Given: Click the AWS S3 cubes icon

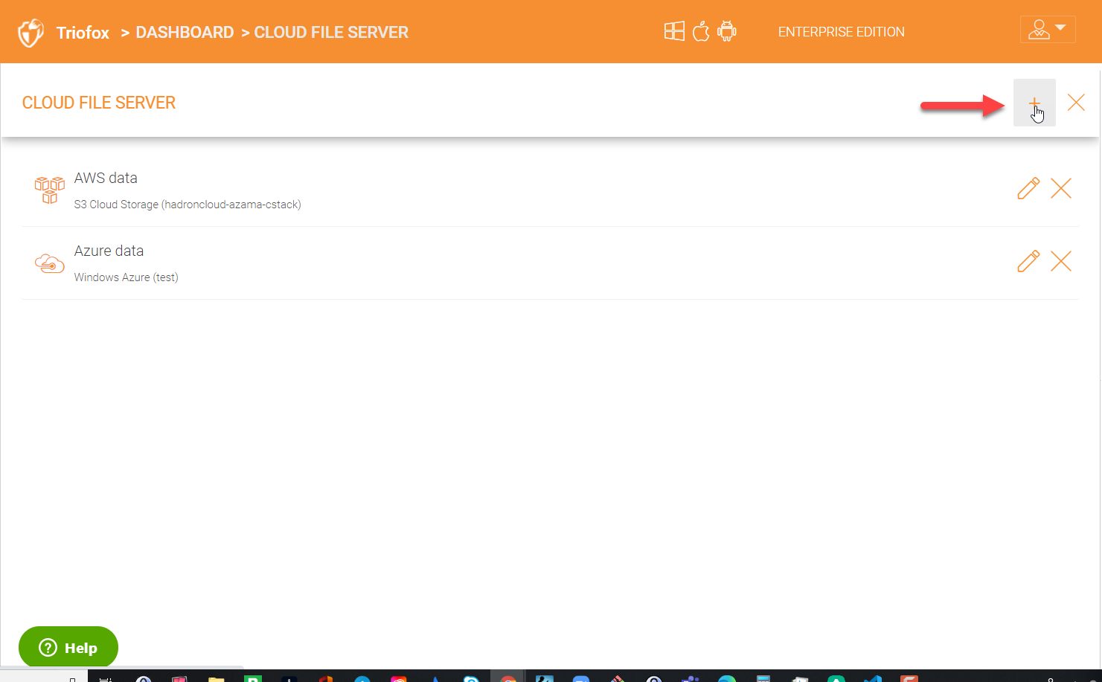Looking at the screenshot, I should click(x=50, y=190).
